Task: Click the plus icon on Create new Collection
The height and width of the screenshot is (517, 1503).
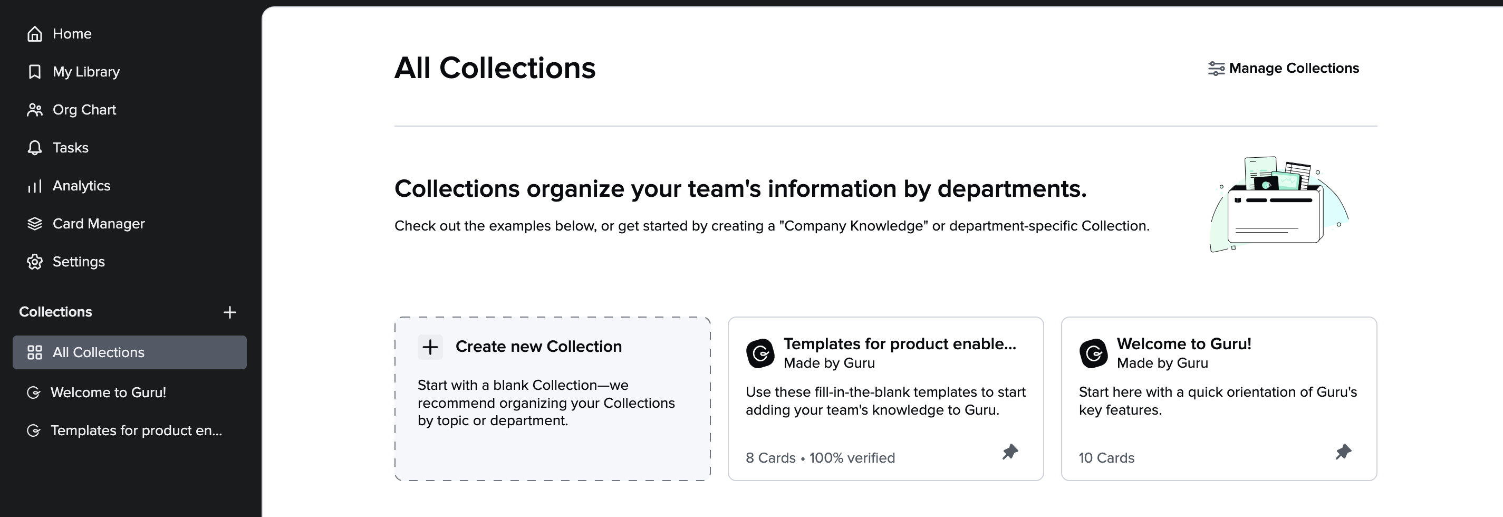Action: coord(430,347)
